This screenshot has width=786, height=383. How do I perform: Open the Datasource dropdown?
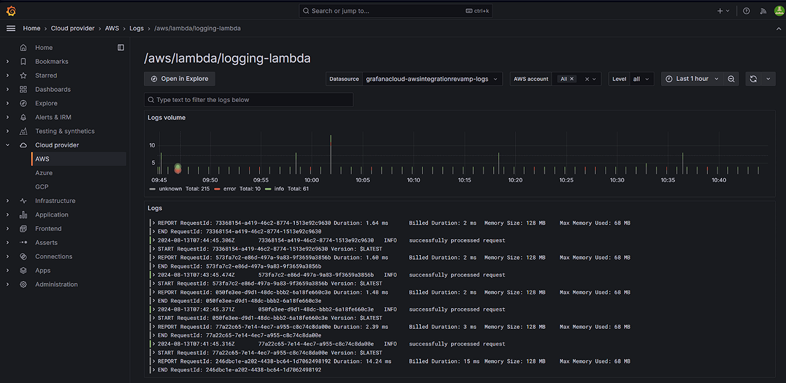433,79
